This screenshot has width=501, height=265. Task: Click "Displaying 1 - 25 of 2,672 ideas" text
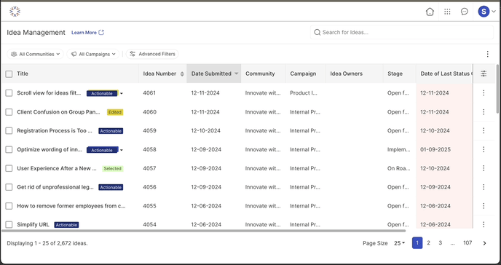[47, 243]
